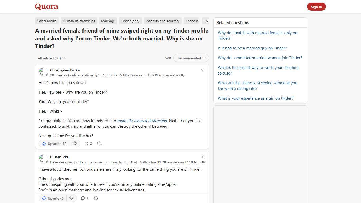Downvote Buster Ecks' answer
361x203 pixels.
click(71, 198)
